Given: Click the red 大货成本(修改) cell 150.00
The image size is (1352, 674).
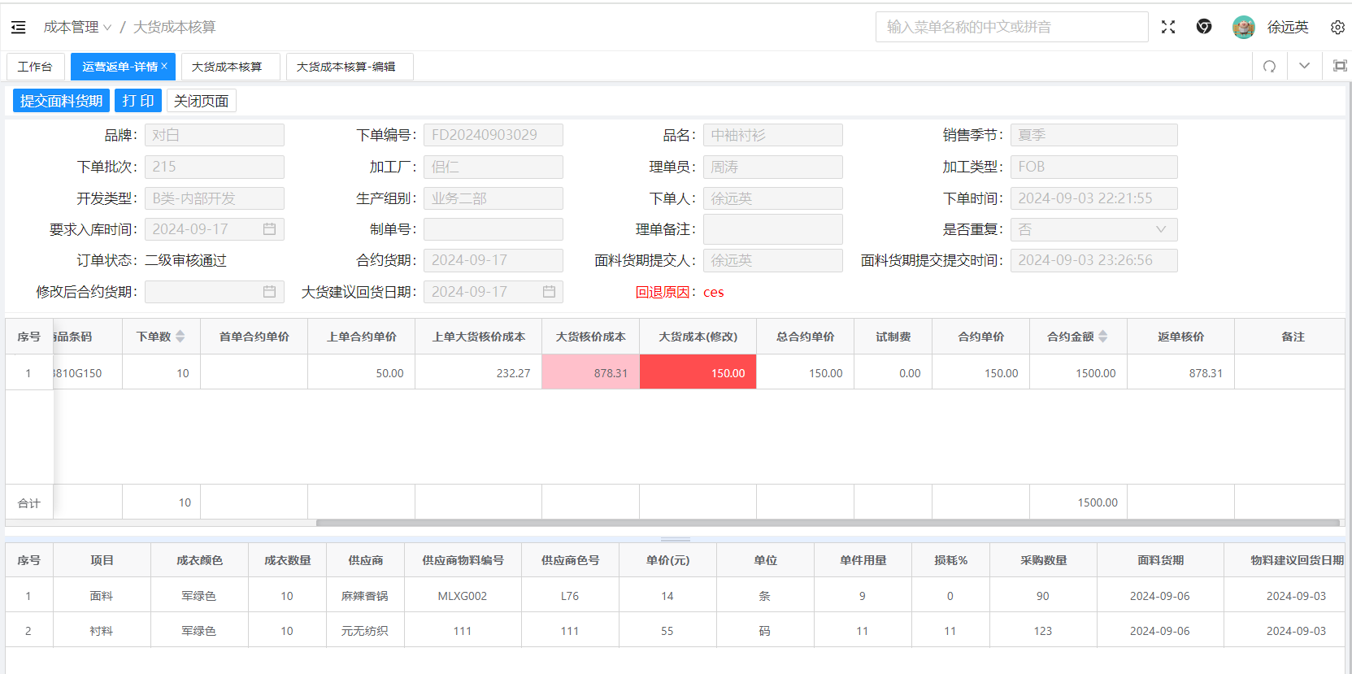Looking at the screenshot, I should (x=698, y=372).
